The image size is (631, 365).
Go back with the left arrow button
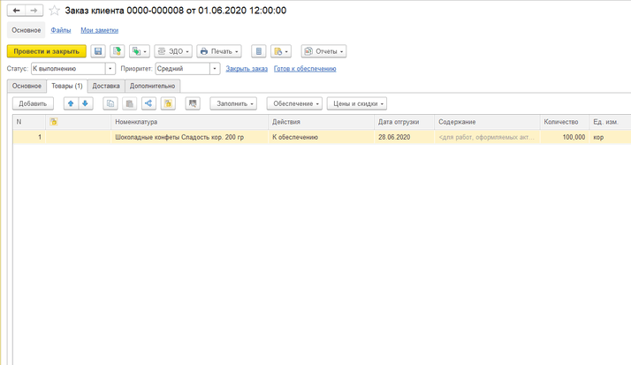point(16,11)
